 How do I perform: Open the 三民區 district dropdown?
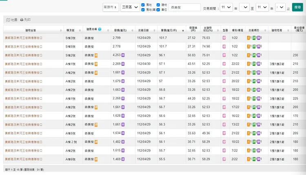(x=129, y=7)
